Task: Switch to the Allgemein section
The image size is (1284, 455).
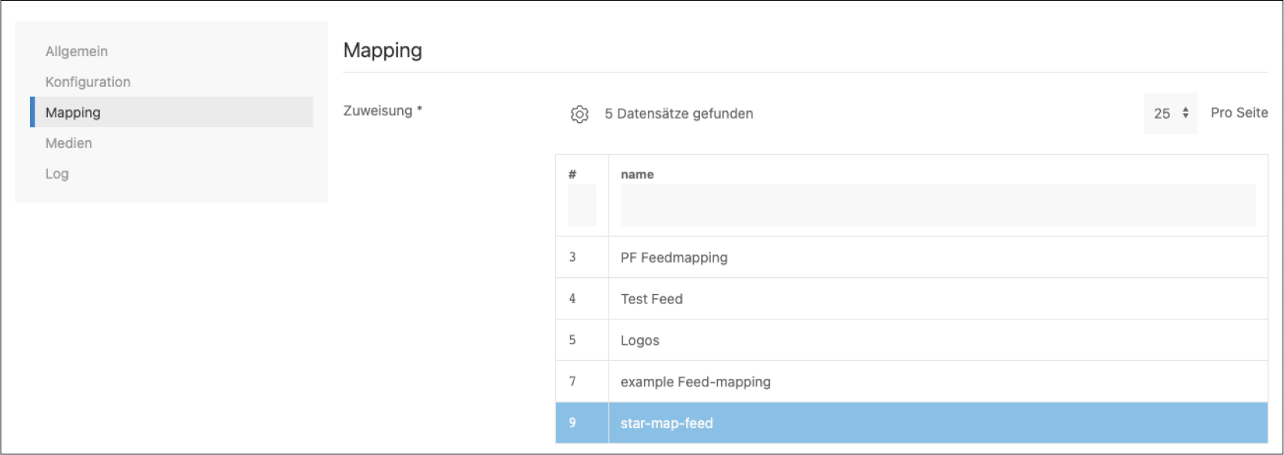Action: [x=76, y=52]
